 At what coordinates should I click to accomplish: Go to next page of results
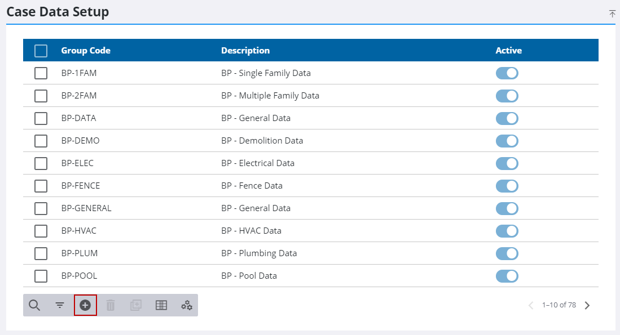[587, 305]
